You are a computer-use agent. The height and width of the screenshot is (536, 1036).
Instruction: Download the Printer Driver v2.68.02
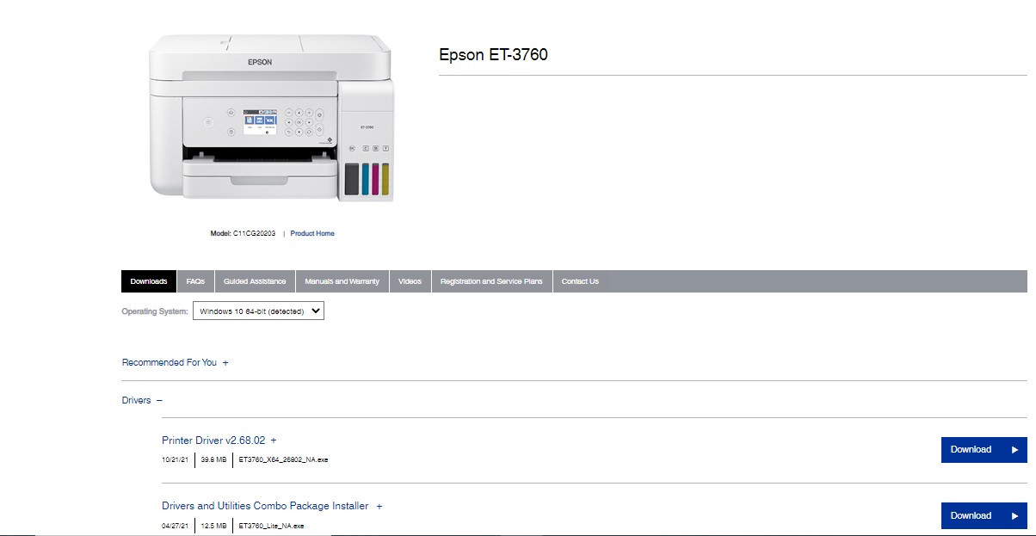[x=971, y=449]
